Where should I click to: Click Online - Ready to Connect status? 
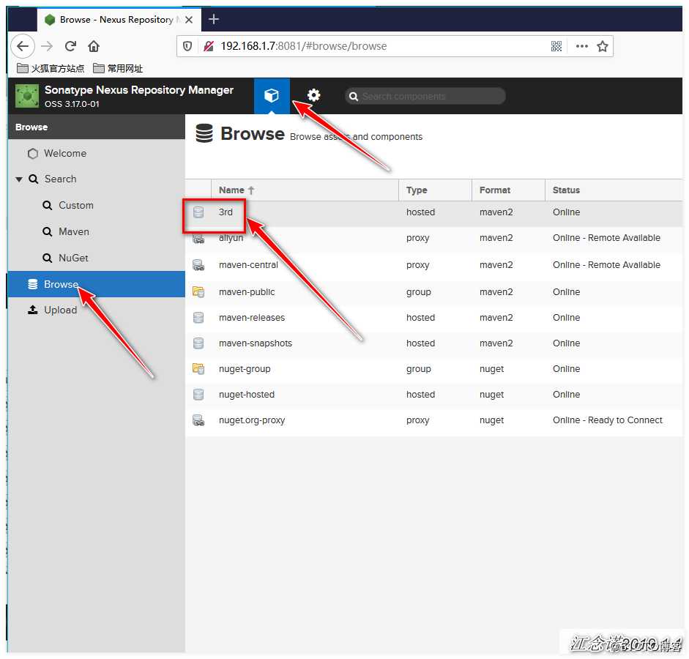[x=607, y=420]
